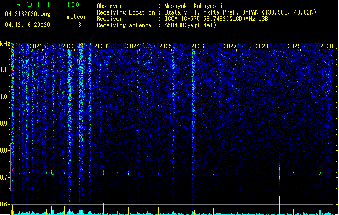Click the 2022 time marker
This screenshot has height=215, width=339.
pyautogui.click(x=68, y=46)
